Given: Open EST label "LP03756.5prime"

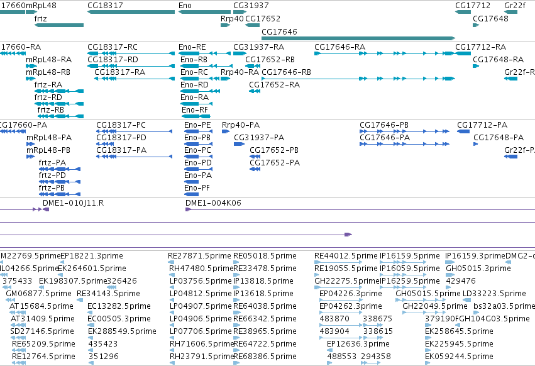Looking at the screenshot, I should [x=201, y=281].
